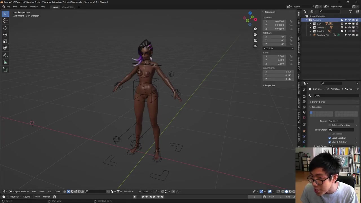
Task: Select the Move tool in left toolbar
Action: [x=5, y=28]
